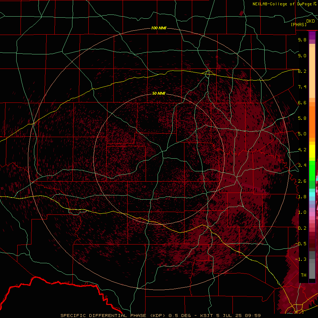This screenshot has height=318, width=318.
Task: Click the 5.8 scale value
Action: point(302,118)
